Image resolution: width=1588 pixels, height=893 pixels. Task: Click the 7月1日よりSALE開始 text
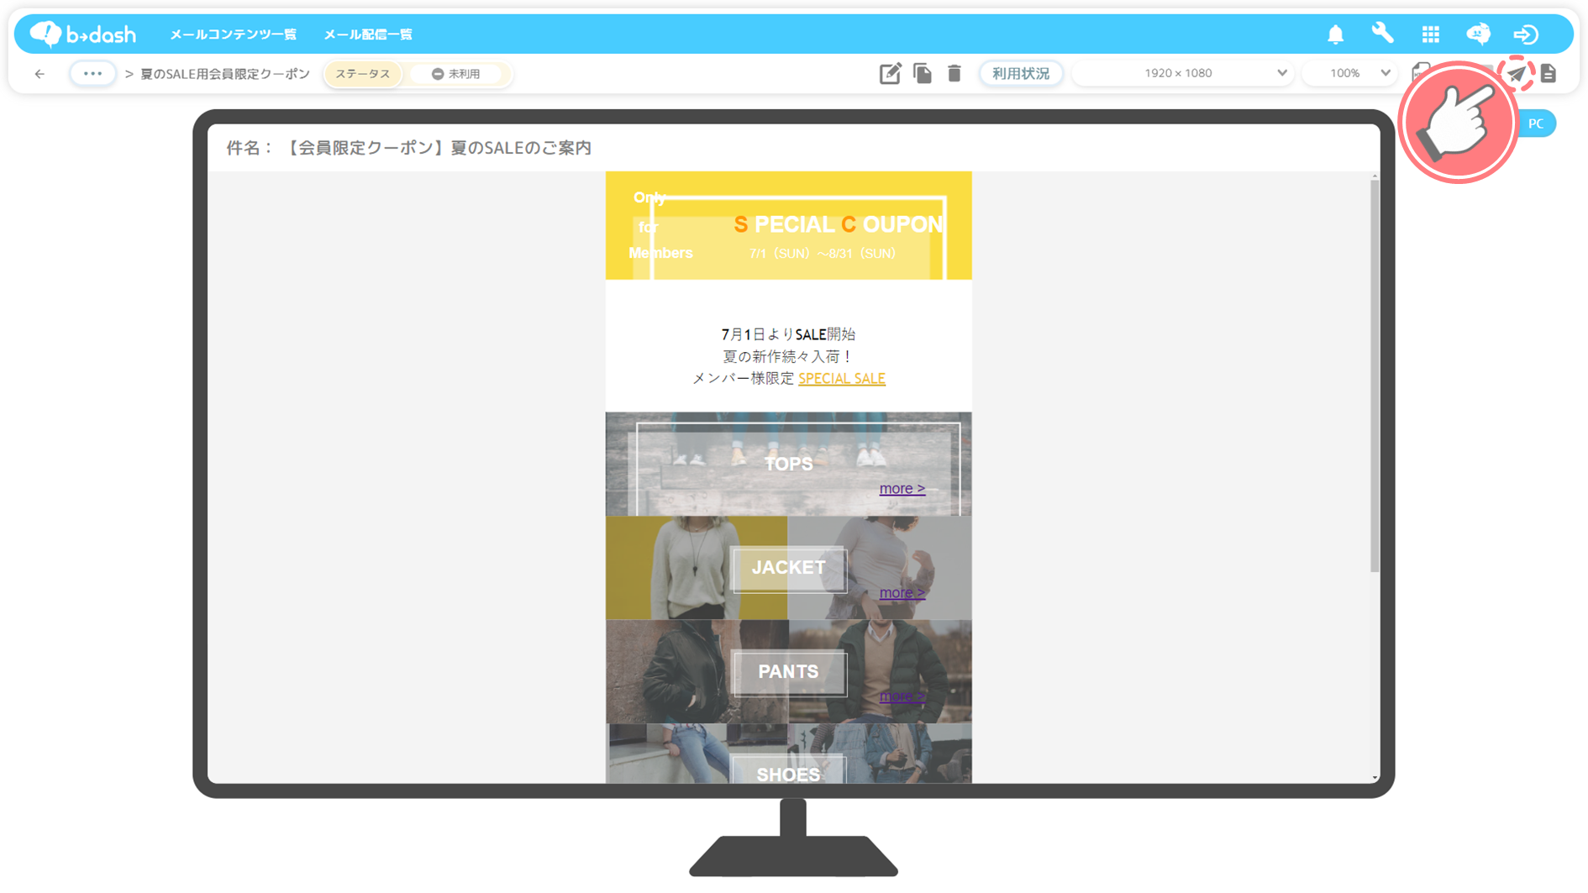tap(788, 334)
